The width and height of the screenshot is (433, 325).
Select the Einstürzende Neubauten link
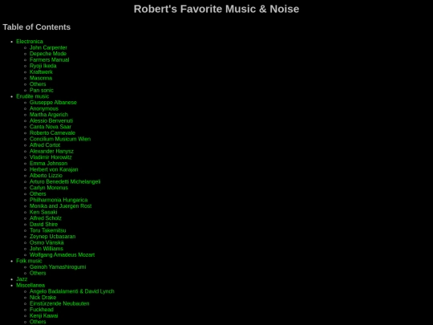(x=59, y=303)
